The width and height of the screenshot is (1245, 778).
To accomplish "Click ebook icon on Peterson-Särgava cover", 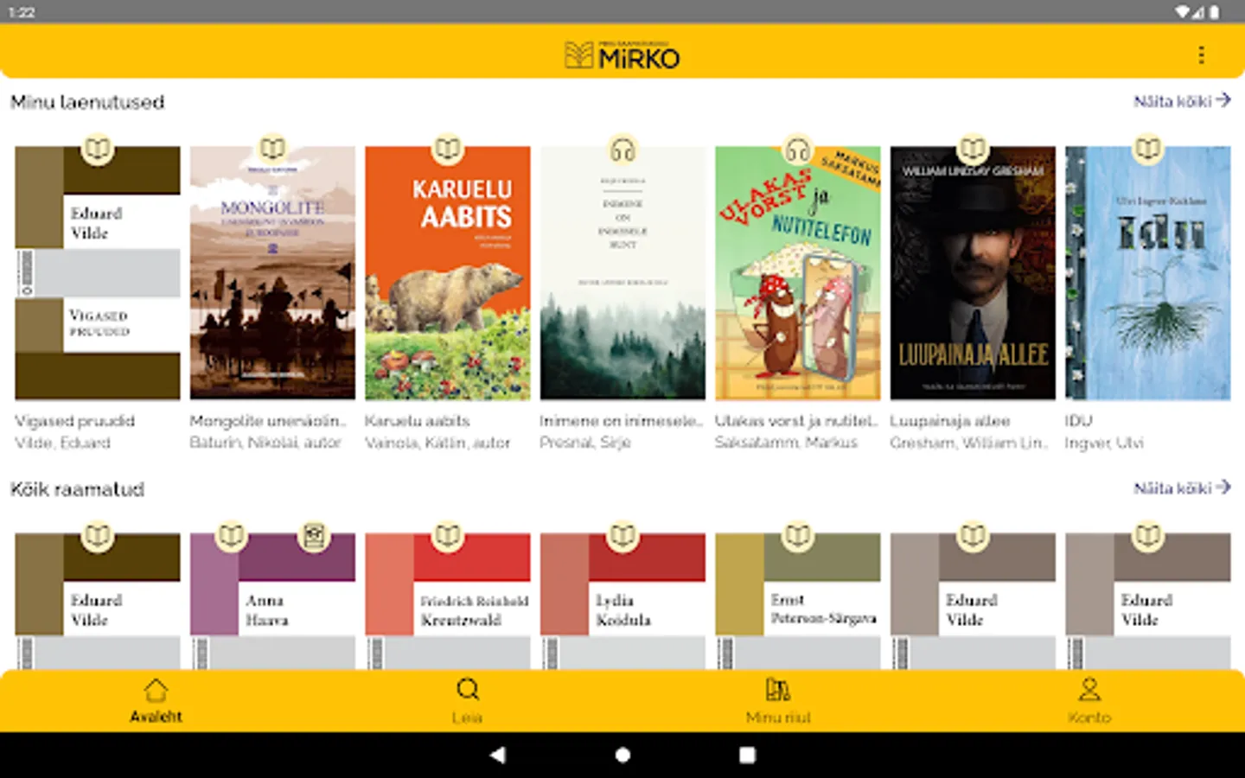I will click(x=798, y=536).
